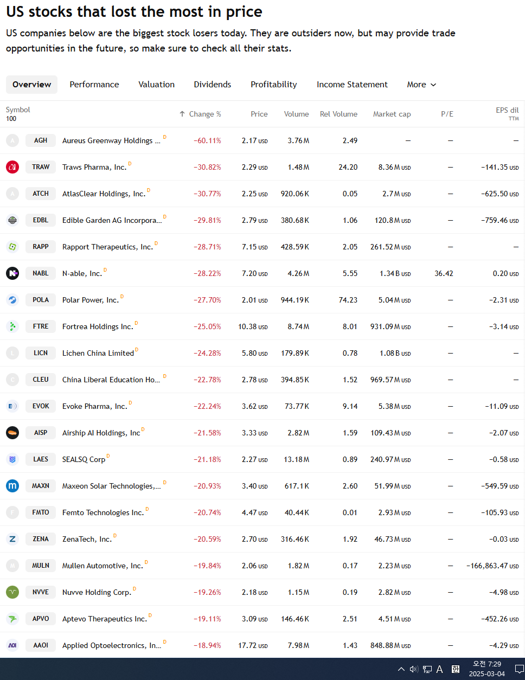Image resolution: width=525 pixels, height=680 pixels.
Task: Click the Fortrea Holdings logo icon
Action: (x=12, y=326)
